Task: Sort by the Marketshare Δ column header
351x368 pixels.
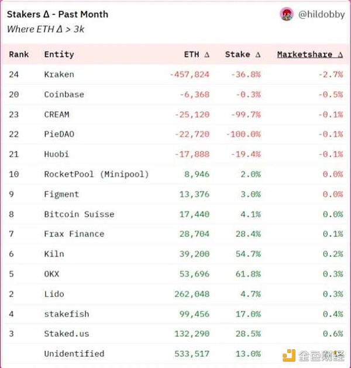Action: point(309,54)
